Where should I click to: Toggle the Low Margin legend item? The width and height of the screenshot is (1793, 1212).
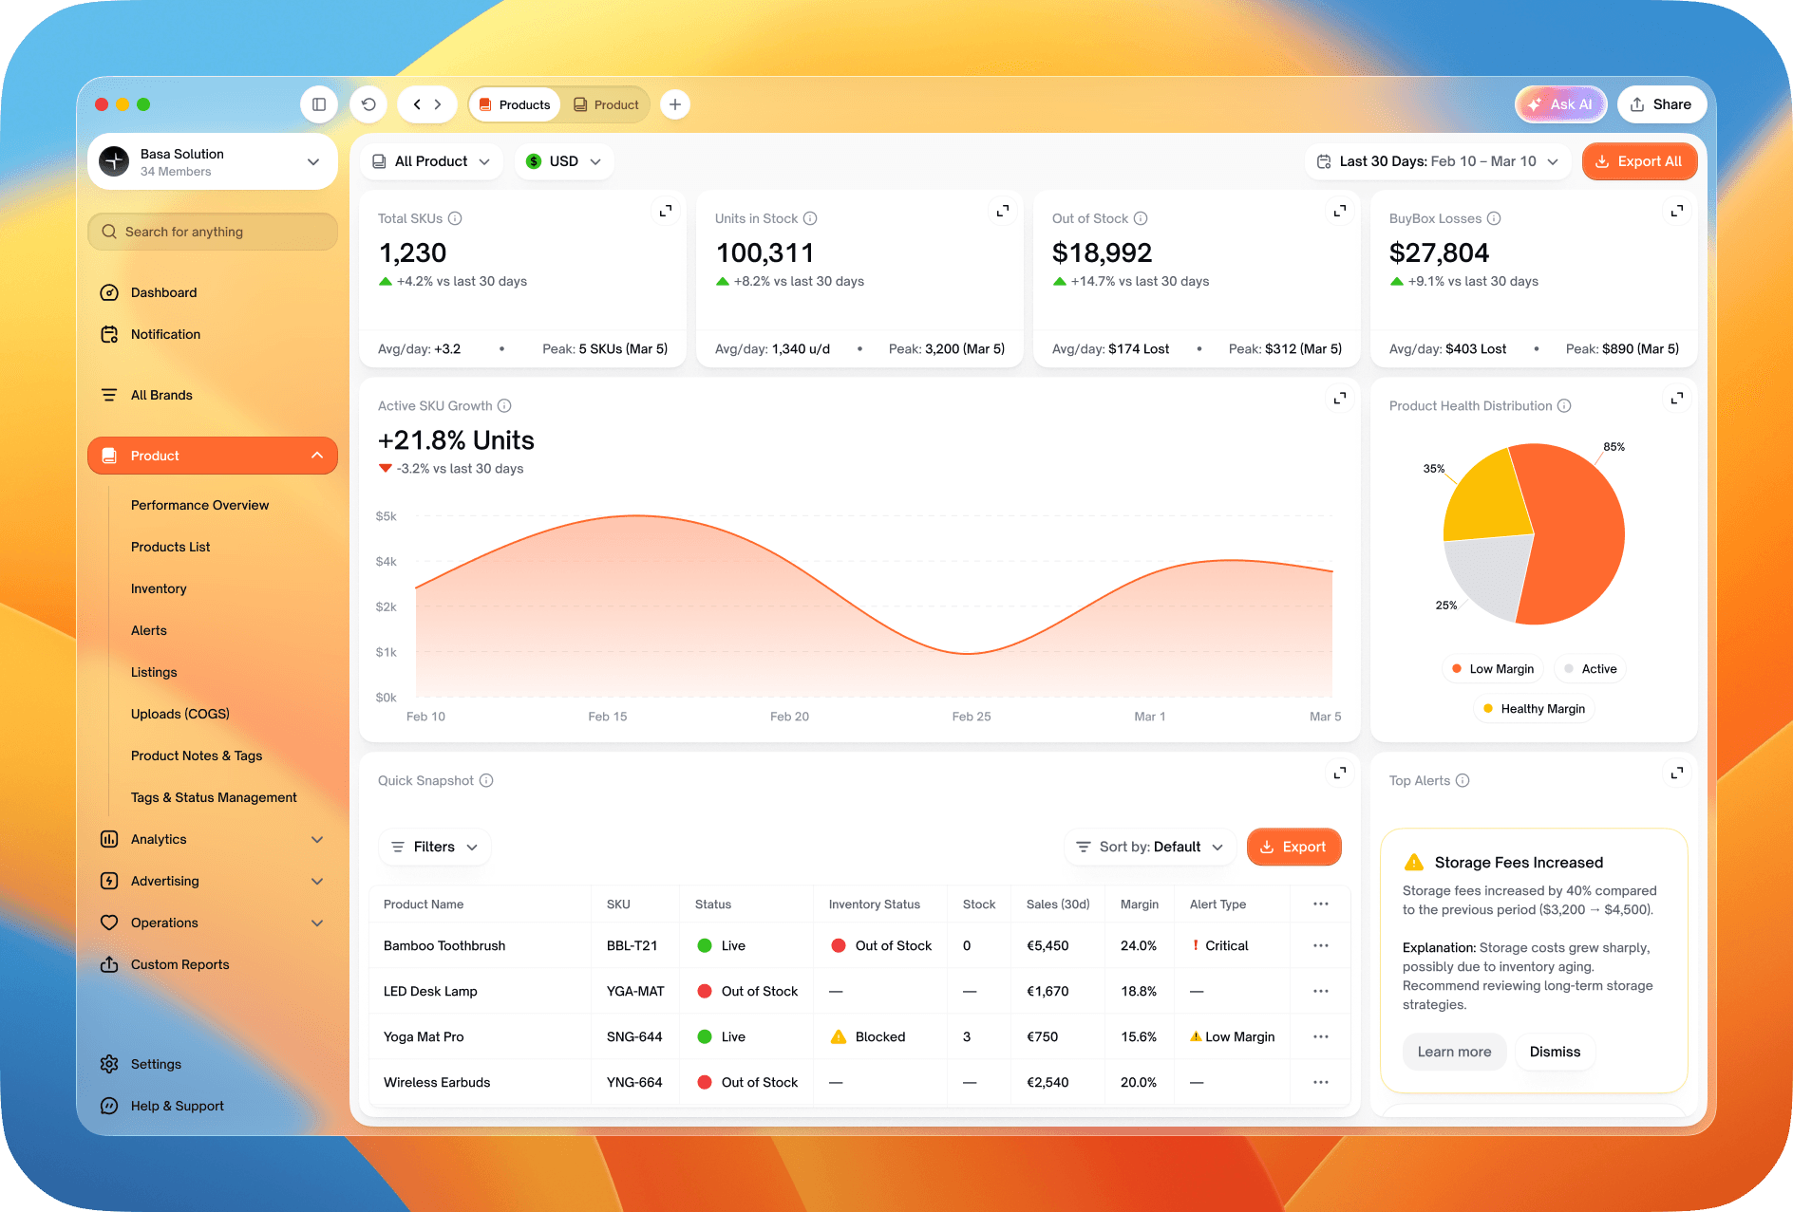pyautogui.click(x=1493, y=669)
